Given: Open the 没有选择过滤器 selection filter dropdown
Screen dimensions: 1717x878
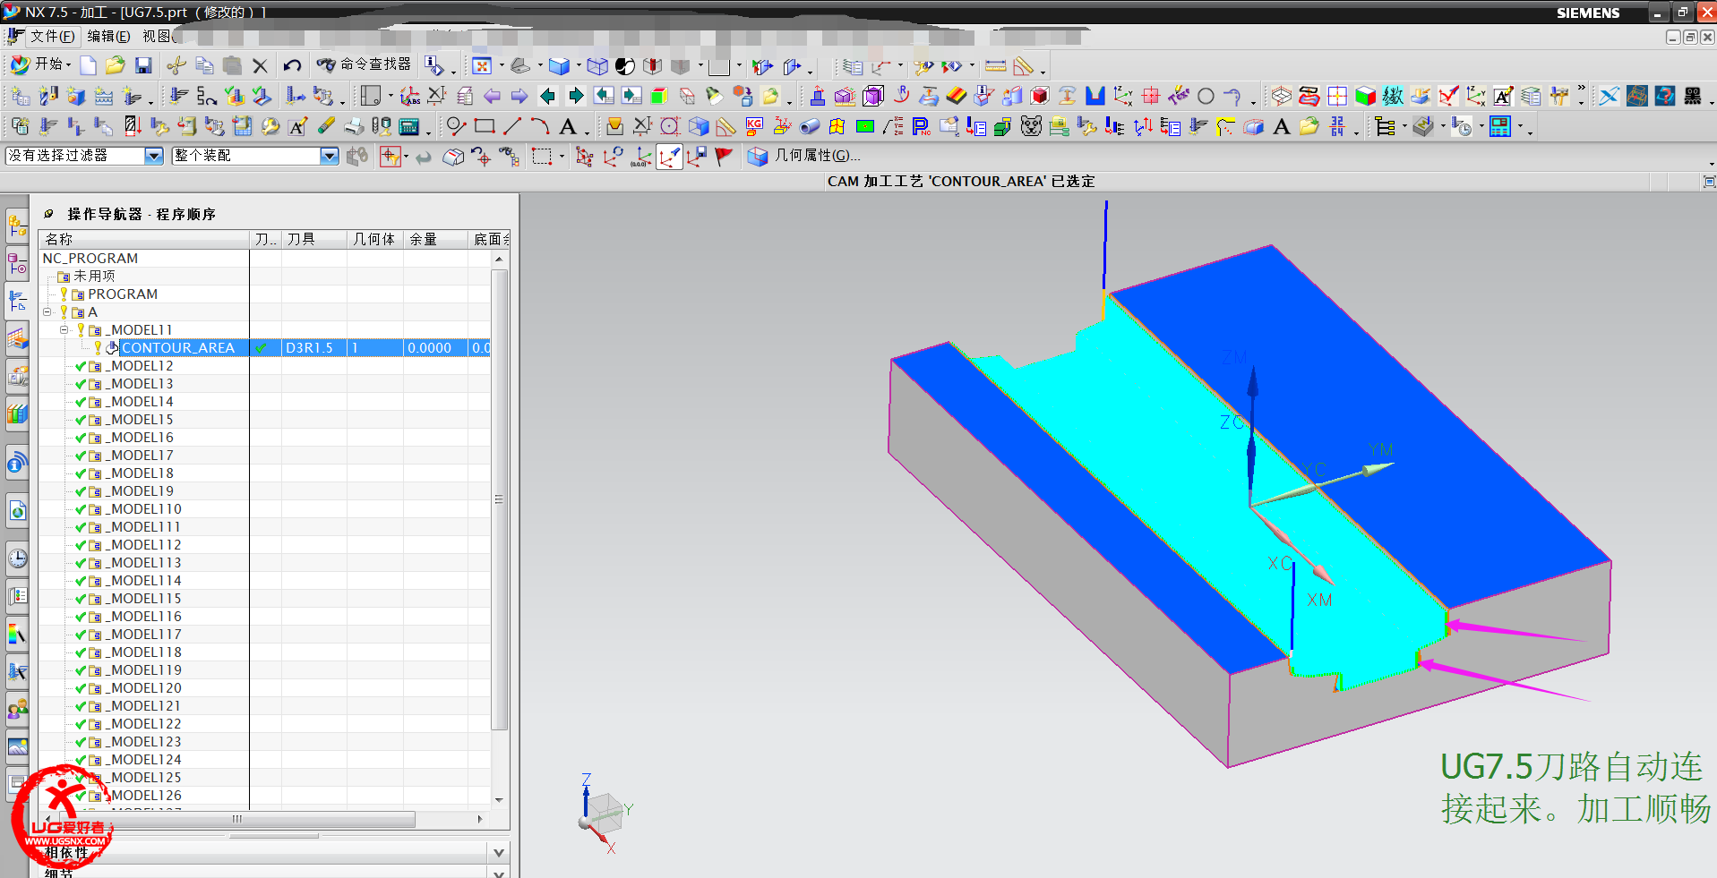Looking at the screenshot, I should click(154, 156).
